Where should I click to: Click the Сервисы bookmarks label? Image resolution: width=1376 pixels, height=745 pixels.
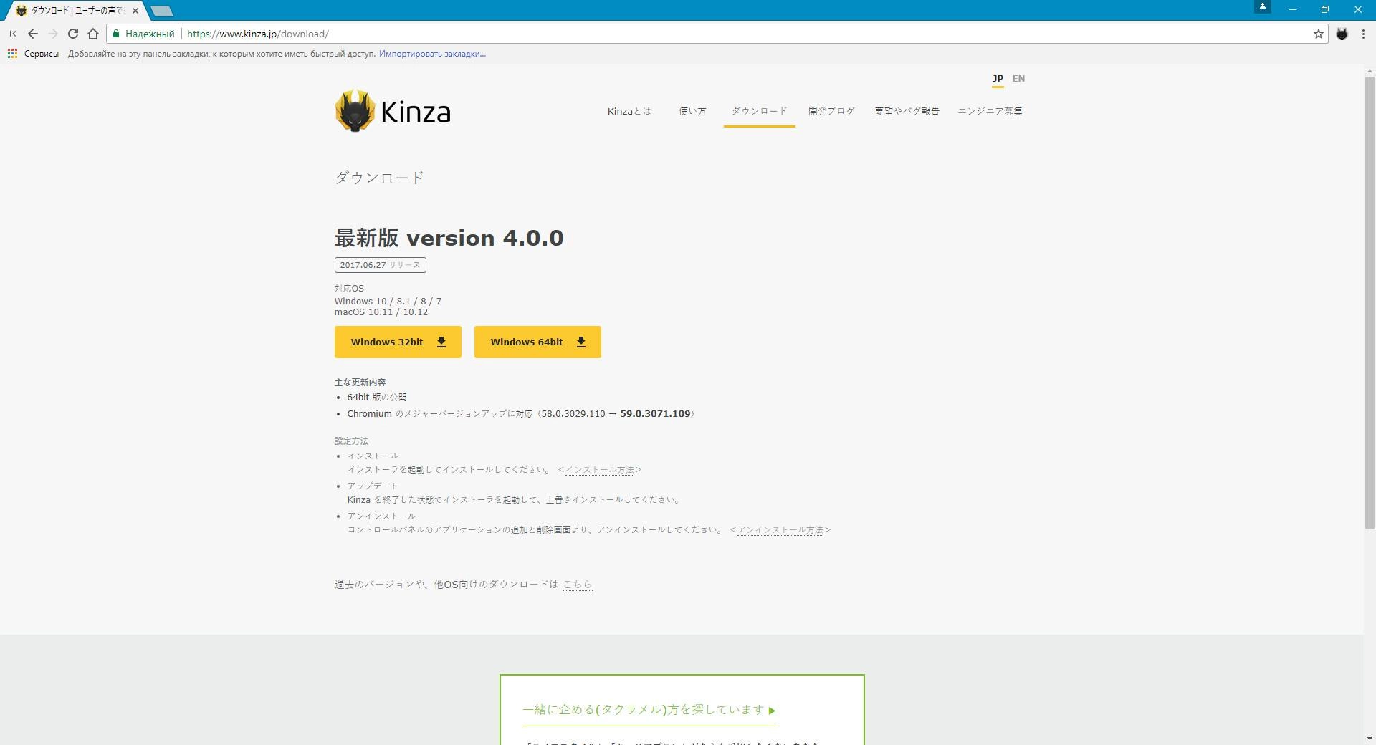(42, 54)
